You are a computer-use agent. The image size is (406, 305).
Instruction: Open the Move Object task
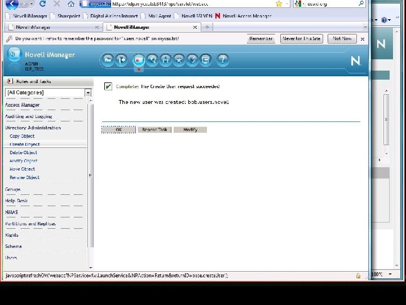coord(22,169)
